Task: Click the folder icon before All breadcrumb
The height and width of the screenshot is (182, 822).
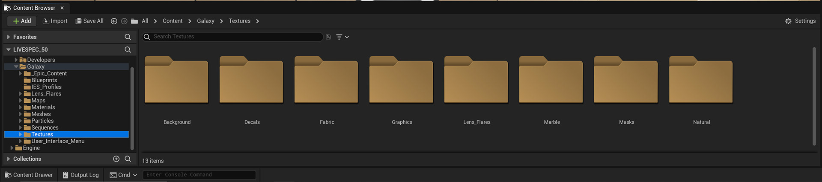Action: 134,21
